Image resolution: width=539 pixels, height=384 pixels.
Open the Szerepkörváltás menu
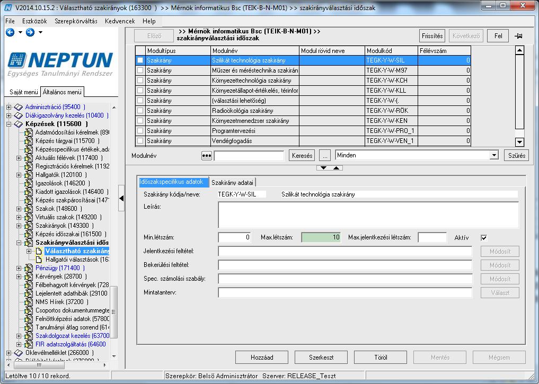coord(76,21)
